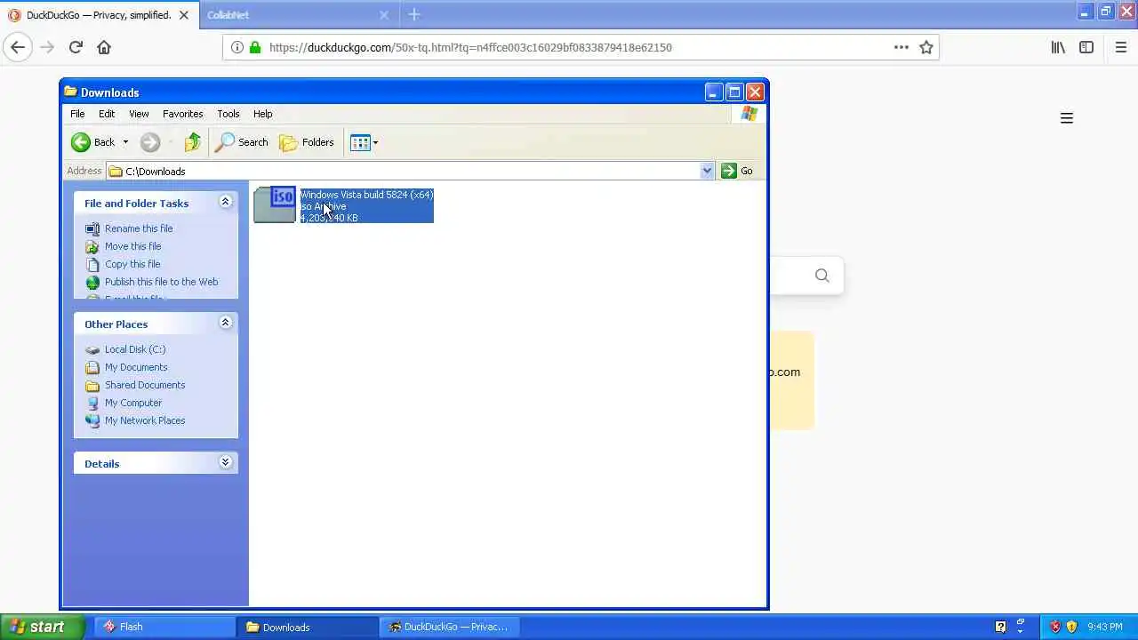Image resolution: width=1138 pixels, height=640 pixels.
Task: Open the Views dropdown button
Action: click(365, 142)
